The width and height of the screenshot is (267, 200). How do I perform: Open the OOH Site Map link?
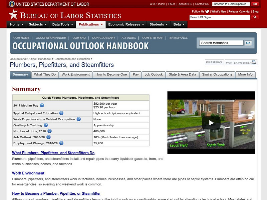pyautogui.click(x=153, y=38)
